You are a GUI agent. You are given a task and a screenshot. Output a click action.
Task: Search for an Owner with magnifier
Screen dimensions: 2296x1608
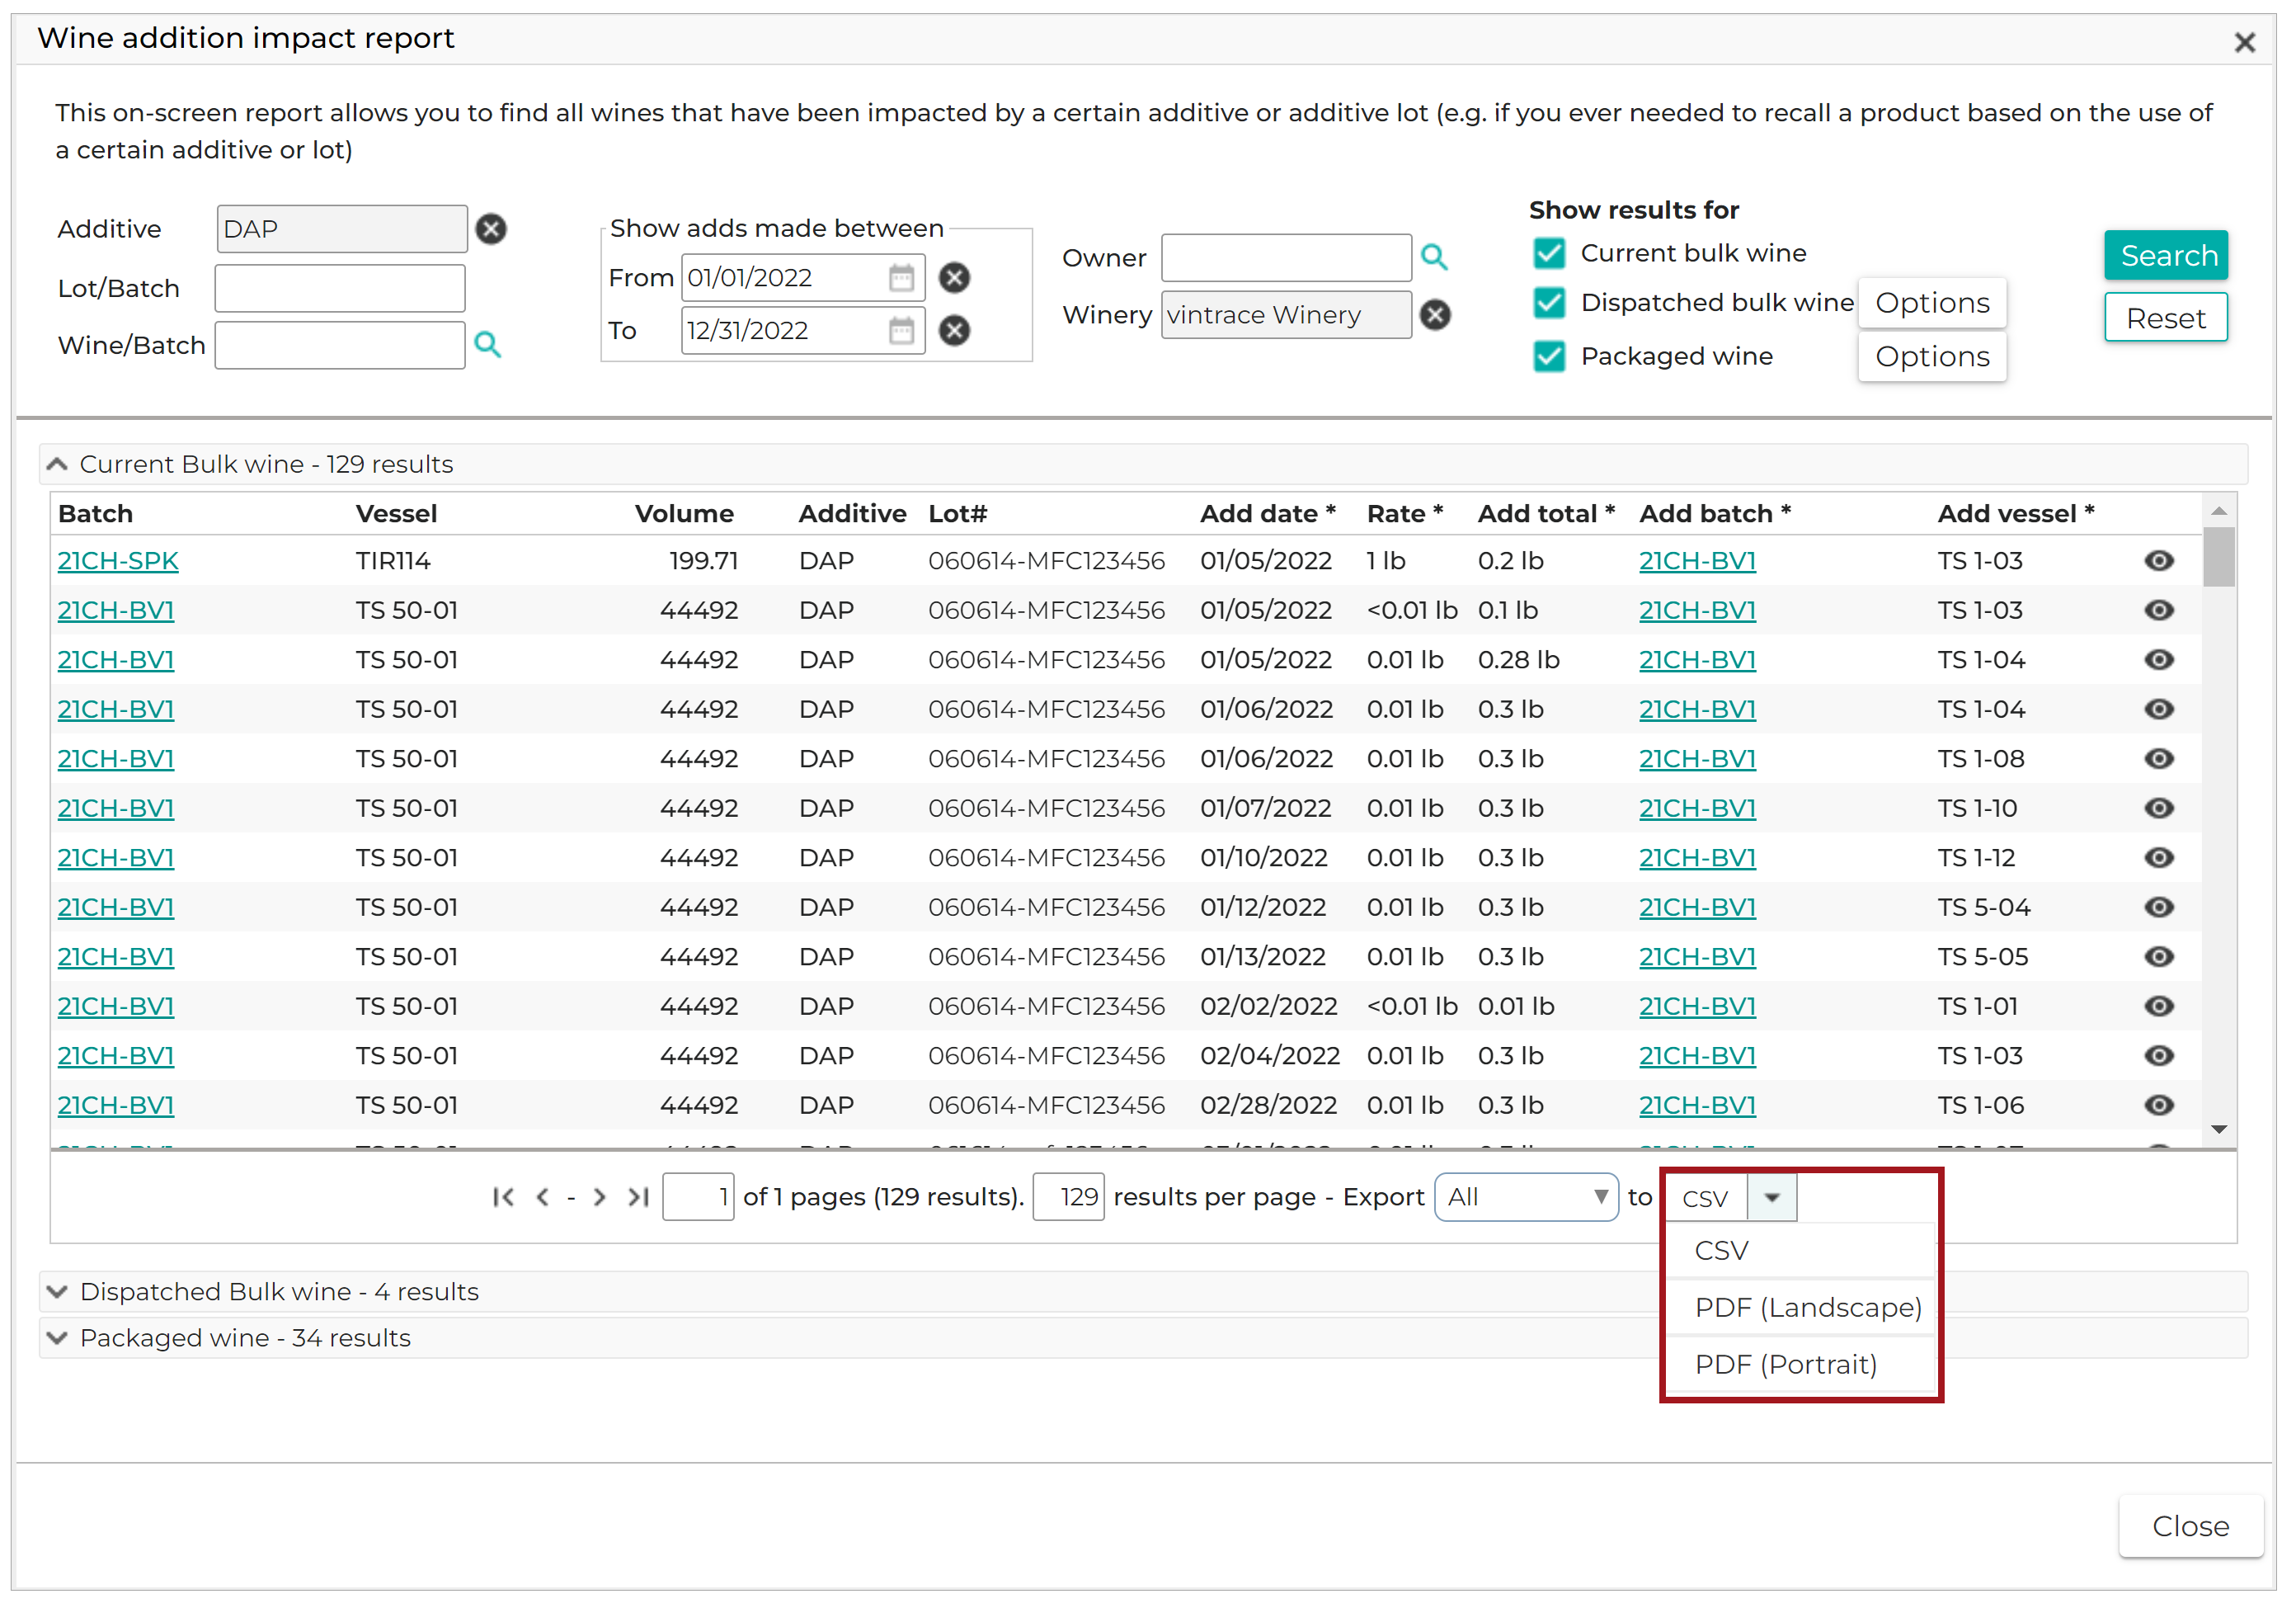pos(1434,257)
